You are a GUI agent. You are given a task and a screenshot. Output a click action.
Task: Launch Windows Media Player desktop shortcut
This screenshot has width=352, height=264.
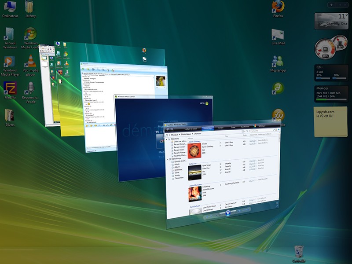click(x=10, y=66)
